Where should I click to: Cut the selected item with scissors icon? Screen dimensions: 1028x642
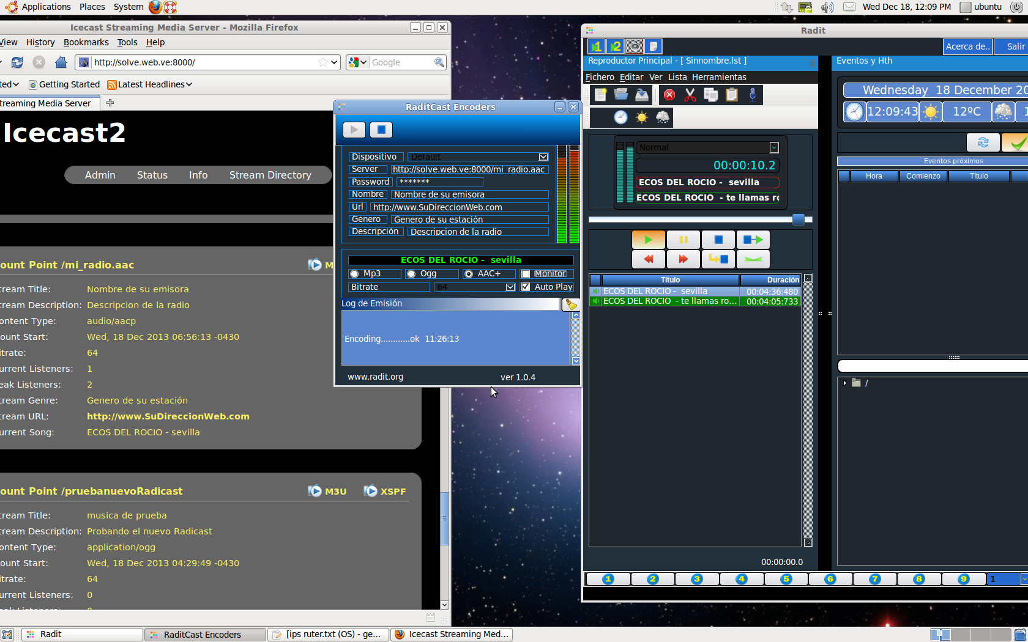pyautogui.click(x=690, y=95)
